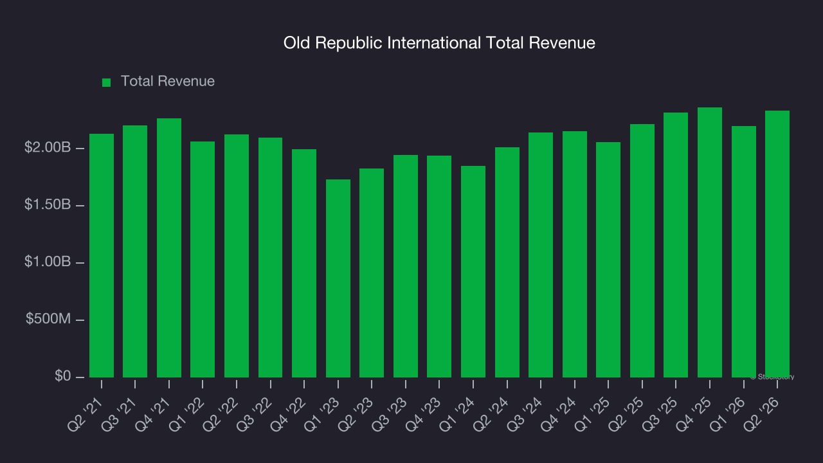Select the Q3 '24 revenue bar
This screenshot has height=463, width=823.
[x=541, y=255]
